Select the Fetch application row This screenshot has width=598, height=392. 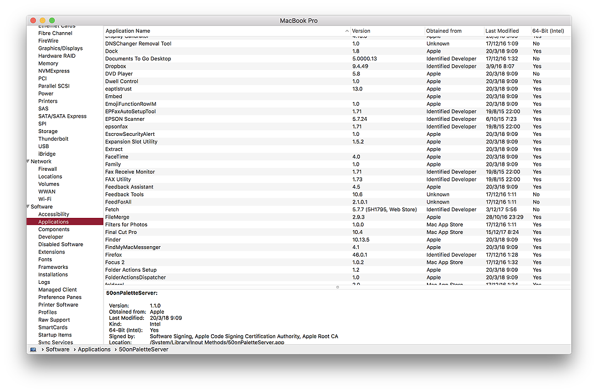tap(337, 210)
